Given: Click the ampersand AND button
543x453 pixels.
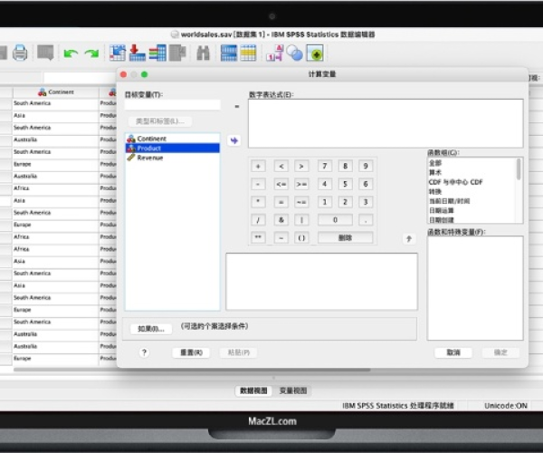Looking at the screenshot, I should 281,220.
